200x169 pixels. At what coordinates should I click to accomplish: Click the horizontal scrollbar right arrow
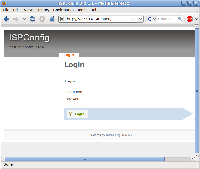[x=193, y=159]
